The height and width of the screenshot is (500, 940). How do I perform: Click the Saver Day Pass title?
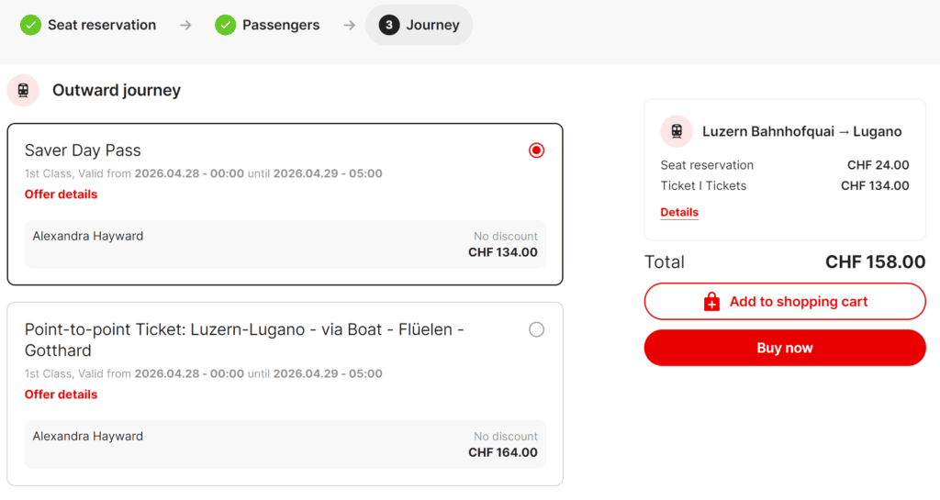coord(83,150)
